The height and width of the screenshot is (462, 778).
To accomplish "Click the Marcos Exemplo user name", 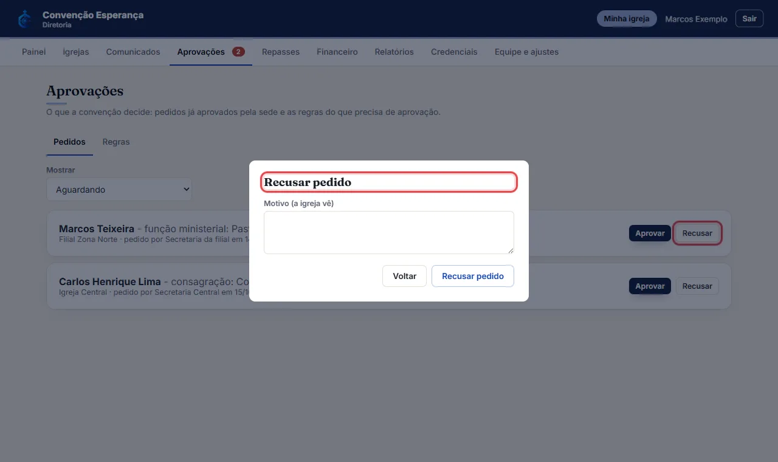I will click(696, 19).
